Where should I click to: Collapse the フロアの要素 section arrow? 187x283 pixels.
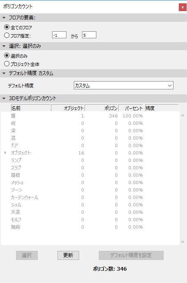4,18
